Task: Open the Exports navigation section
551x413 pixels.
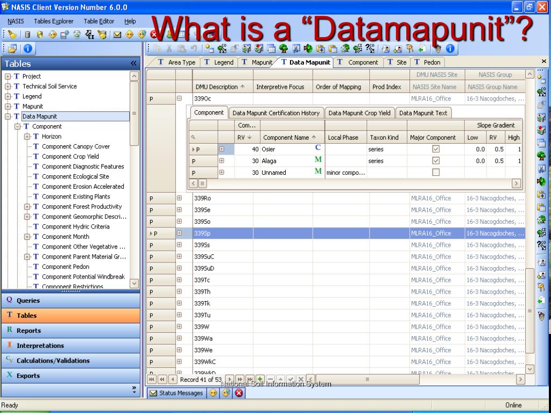Action: tap(70, 376)
